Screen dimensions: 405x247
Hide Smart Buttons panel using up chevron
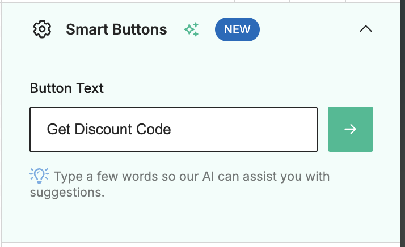pyautogui.click(x=366, y=29)
